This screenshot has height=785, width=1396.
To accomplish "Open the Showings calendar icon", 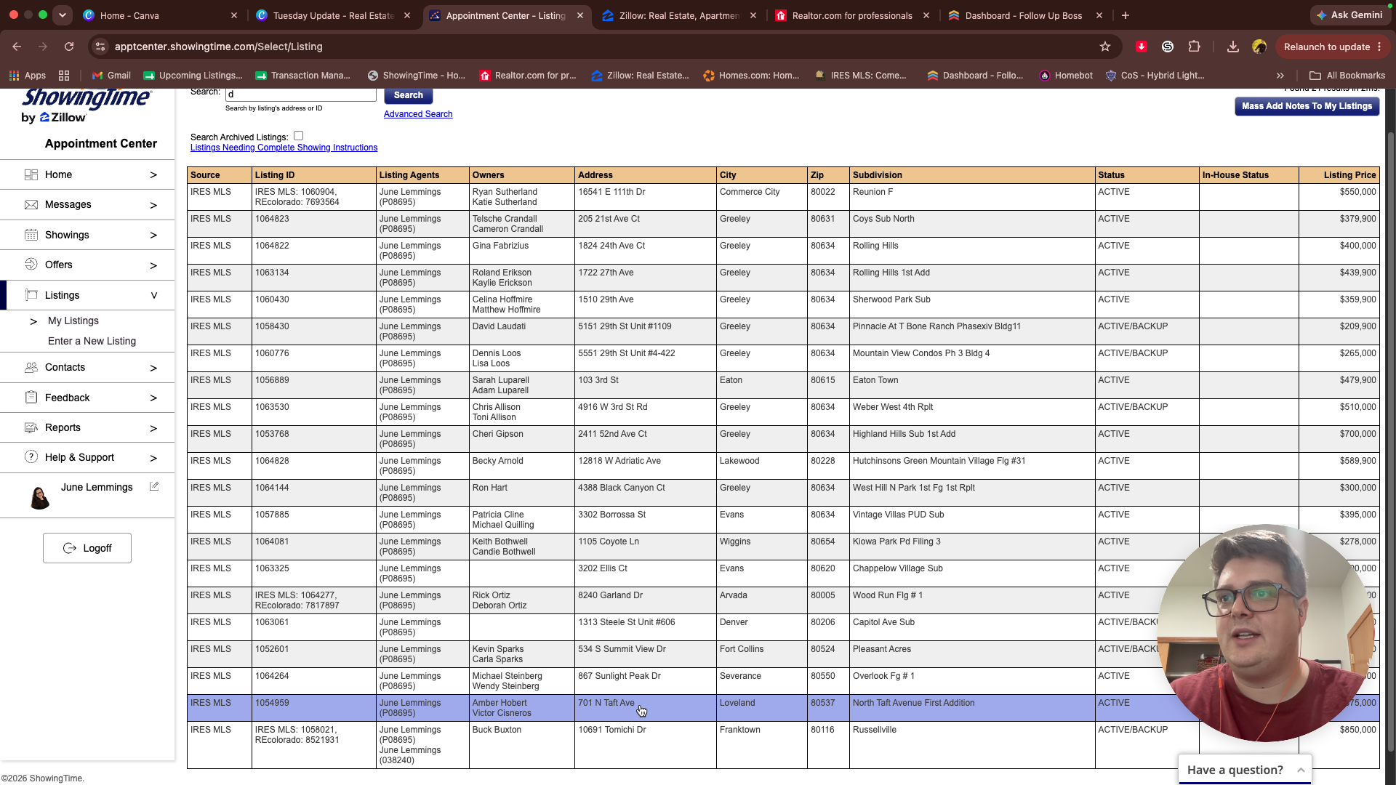I will pos(31,235).
